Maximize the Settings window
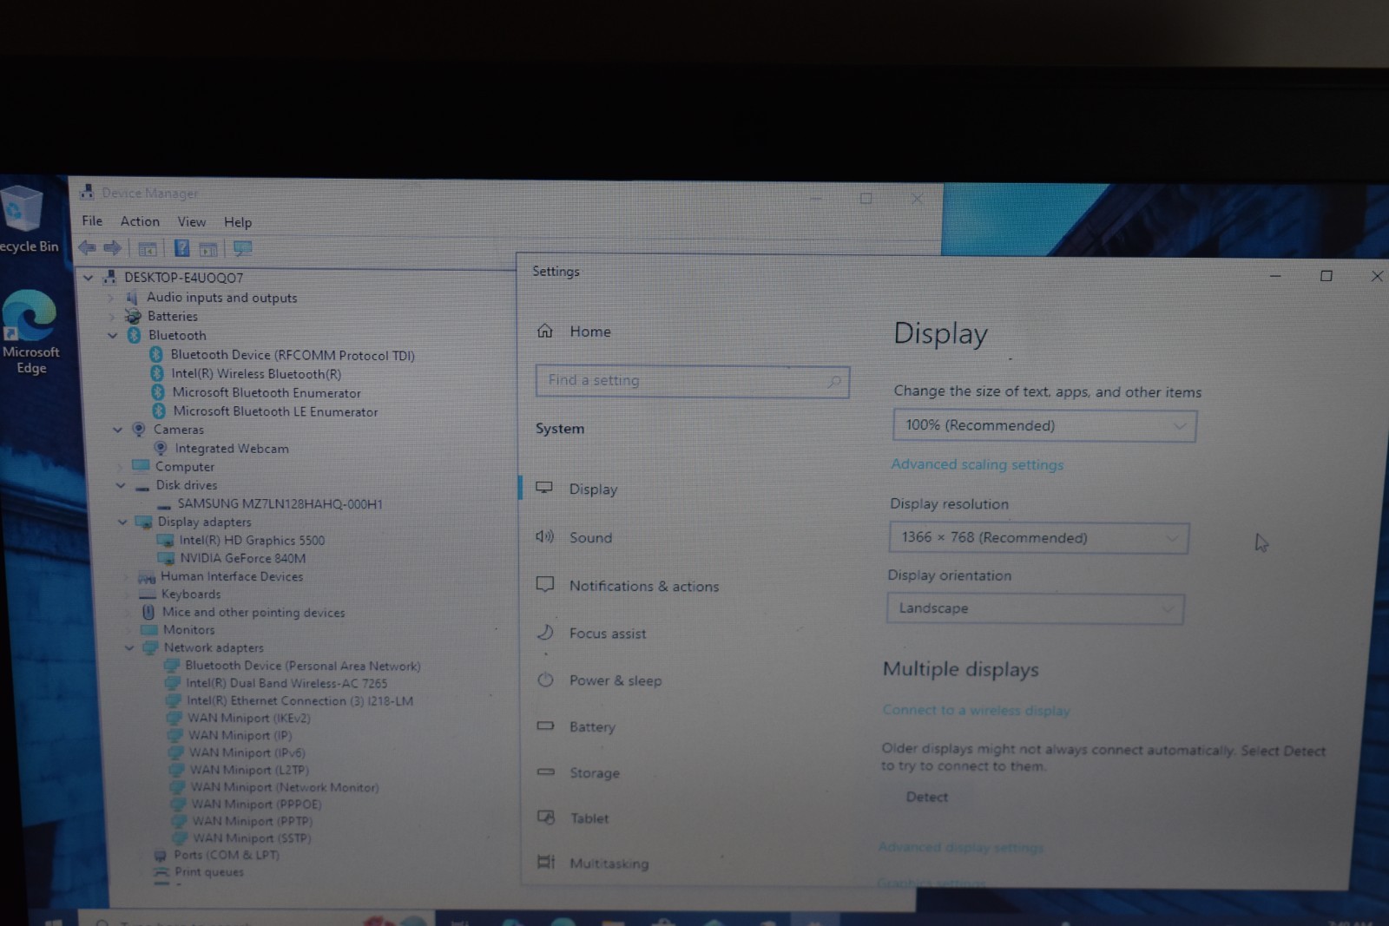This screenshot has height=926, width=1389. point(1326,276)
